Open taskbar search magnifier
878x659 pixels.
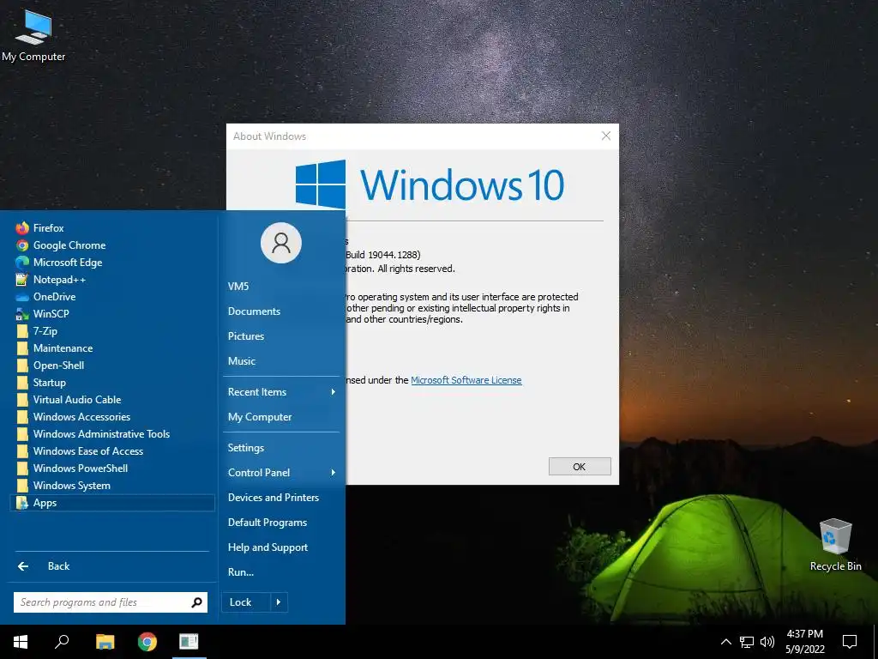point(62,642)
